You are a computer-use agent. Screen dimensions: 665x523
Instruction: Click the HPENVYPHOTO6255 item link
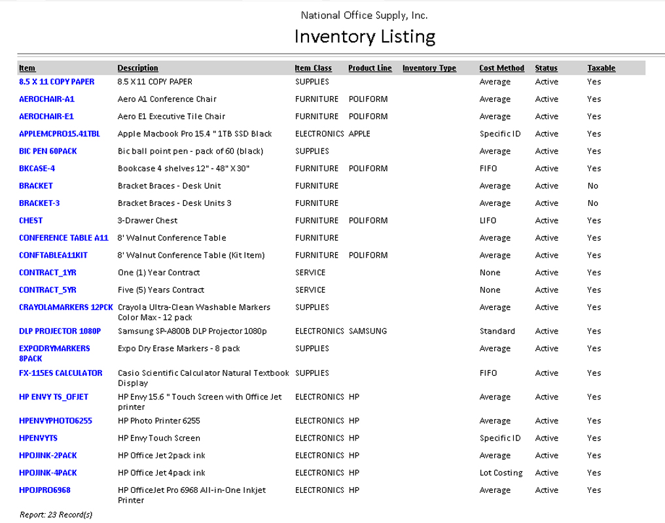[56, 421]
